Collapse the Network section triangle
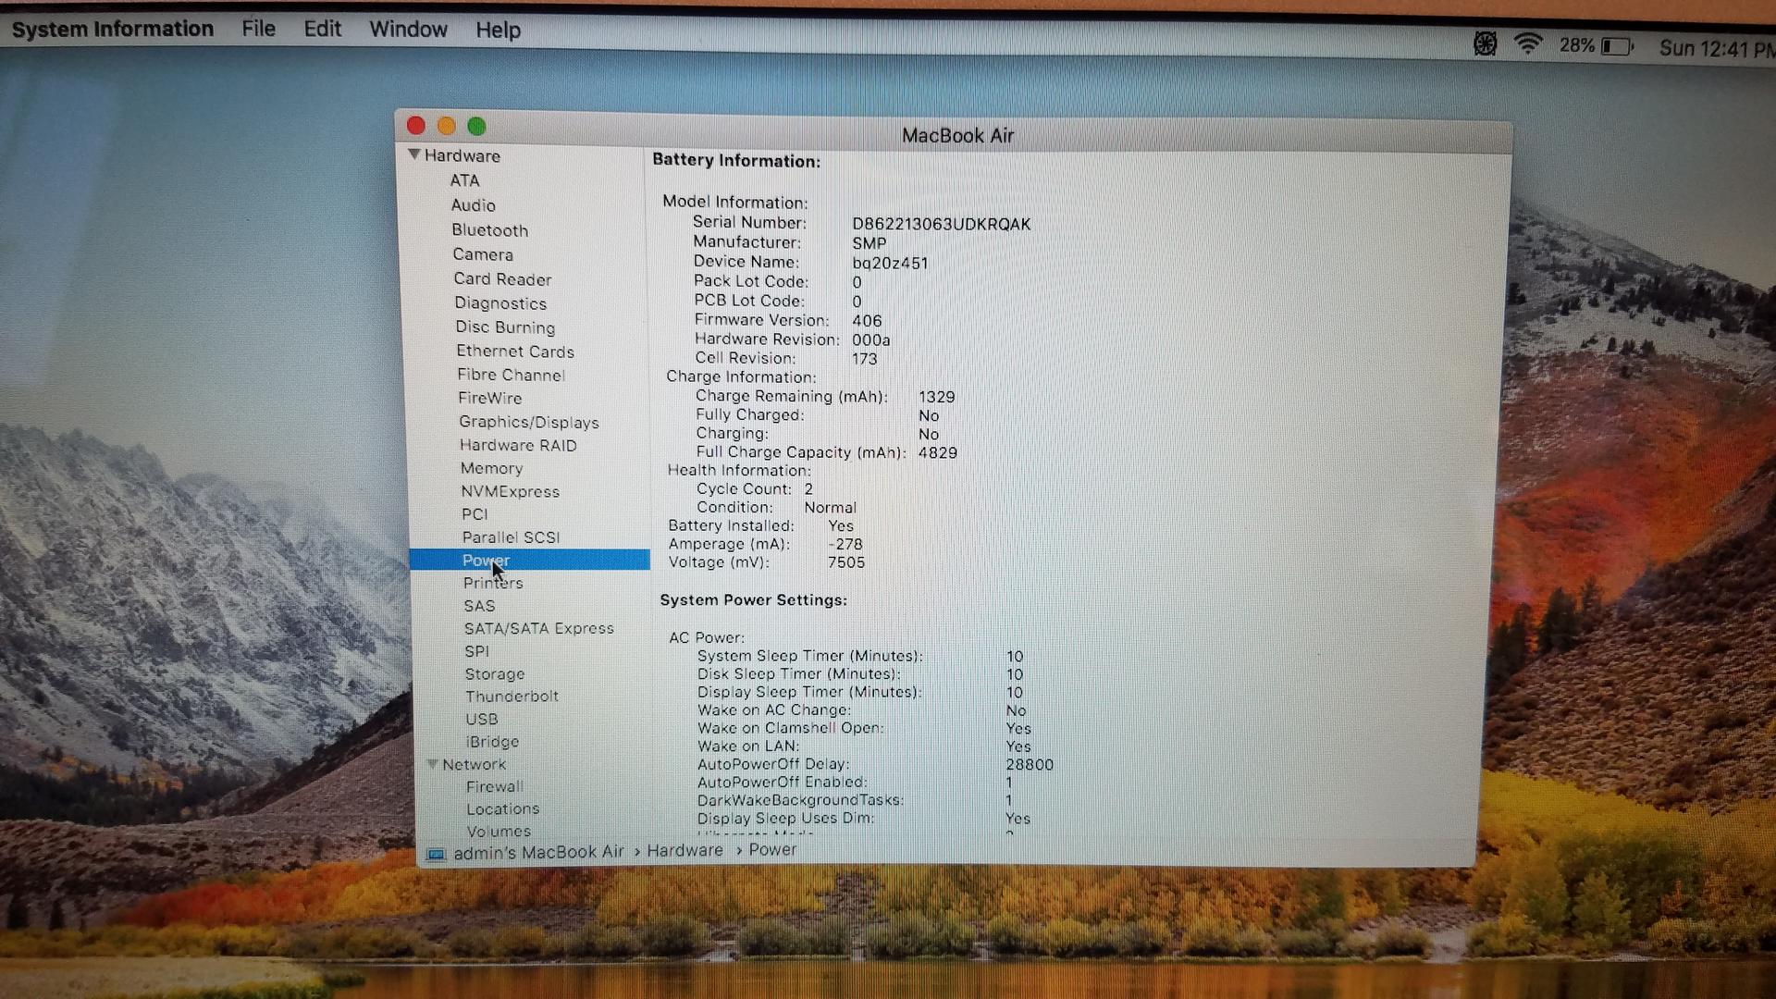The width and height of the screenshot is (1776, 999). click(432, 764)
